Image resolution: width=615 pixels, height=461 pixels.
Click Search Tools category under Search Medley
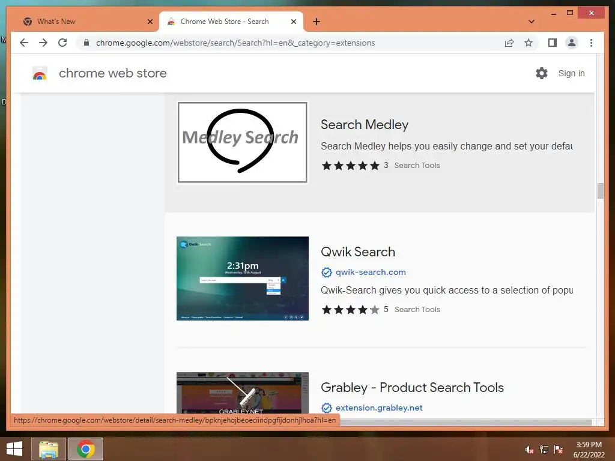[x=417, y=166]
